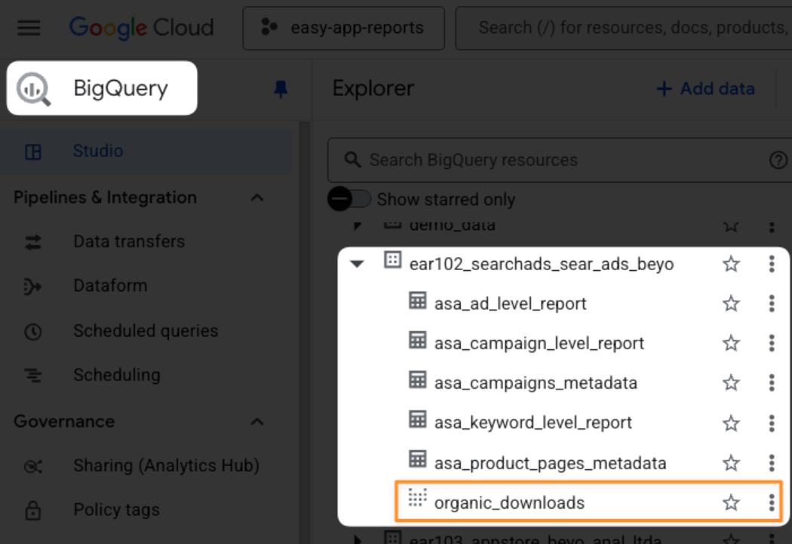792x544 pixels.
Task: Star the demo_data dataset
Action: coord(731,226)
